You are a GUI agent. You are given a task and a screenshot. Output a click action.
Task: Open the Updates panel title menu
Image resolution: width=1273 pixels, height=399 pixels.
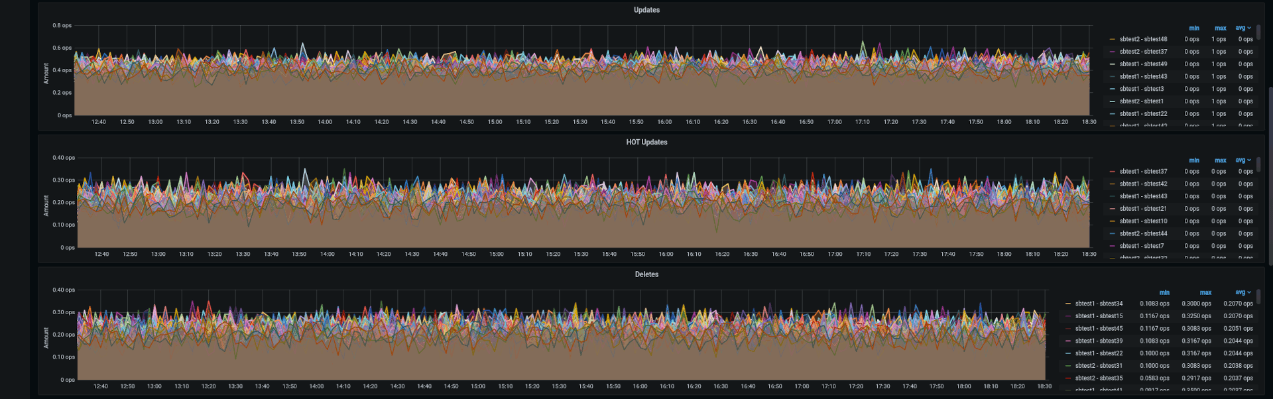(x=646, y=10)
